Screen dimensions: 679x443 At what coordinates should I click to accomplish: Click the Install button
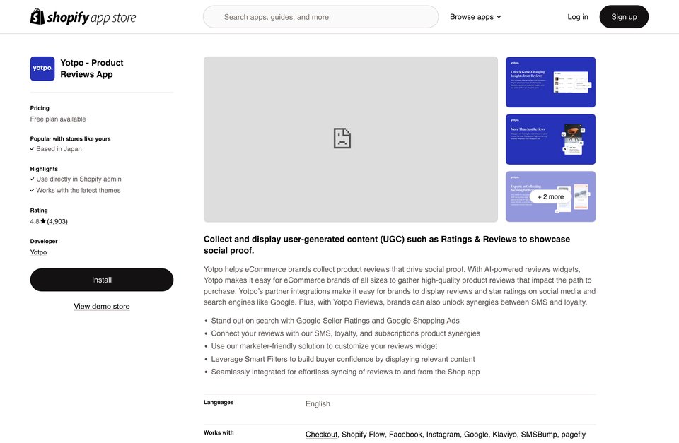[x=102, y=280]
